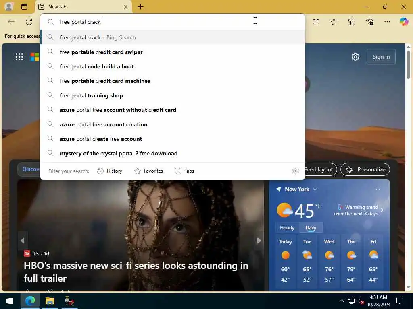413x309 pixels.
Task: Click Microsoft Edge taskbar icon
Action: (30, 301)
